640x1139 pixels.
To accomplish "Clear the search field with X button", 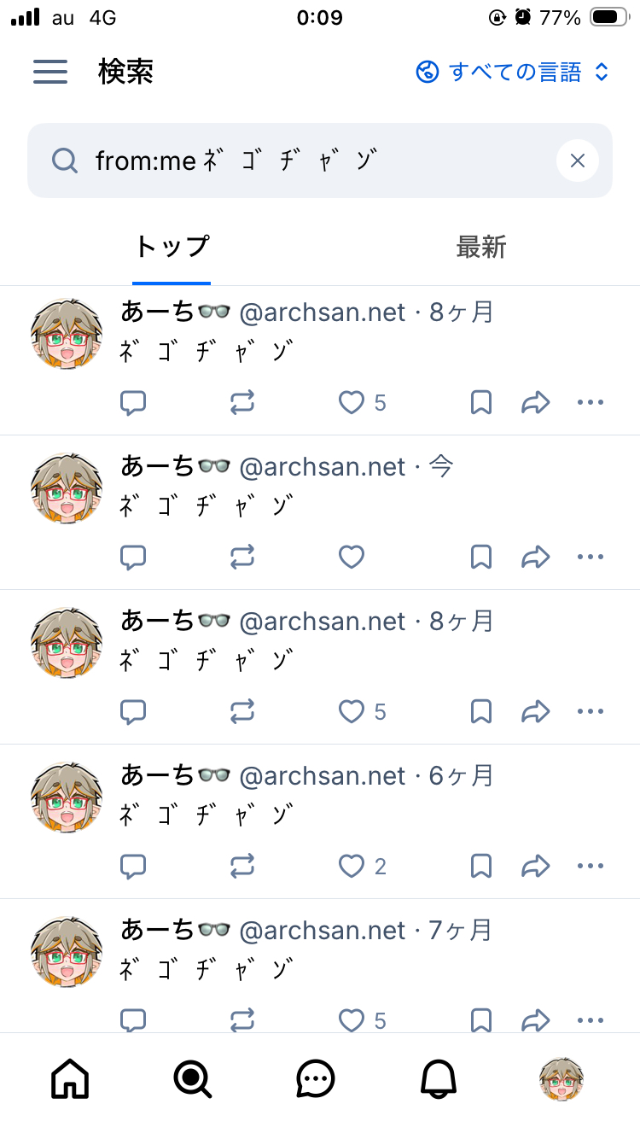I will coord(578,161).
